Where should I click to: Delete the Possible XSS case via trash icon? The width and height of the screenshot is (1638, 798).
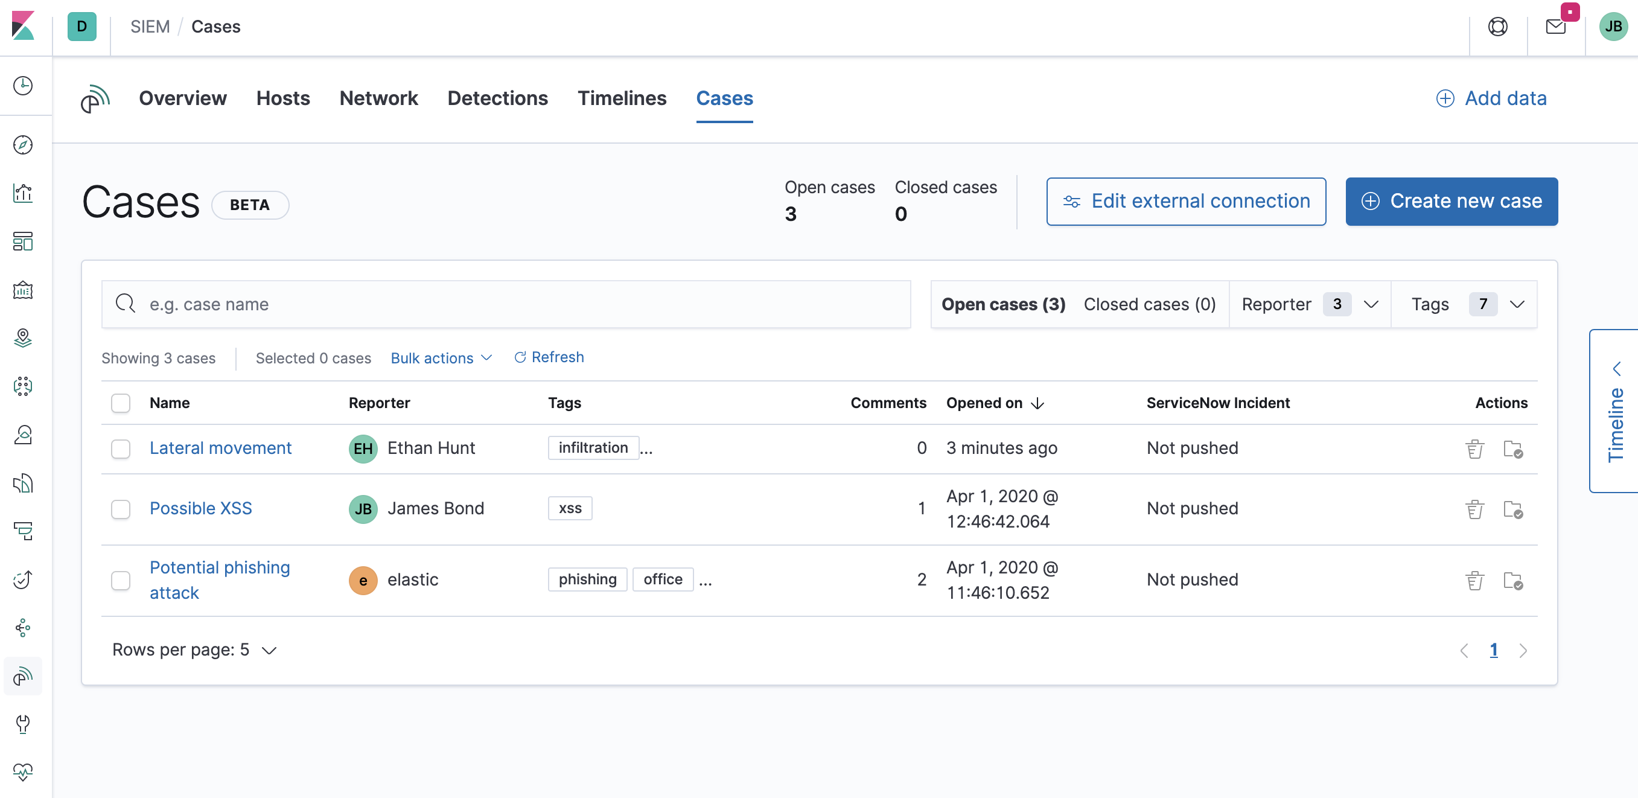(1474, 509)
